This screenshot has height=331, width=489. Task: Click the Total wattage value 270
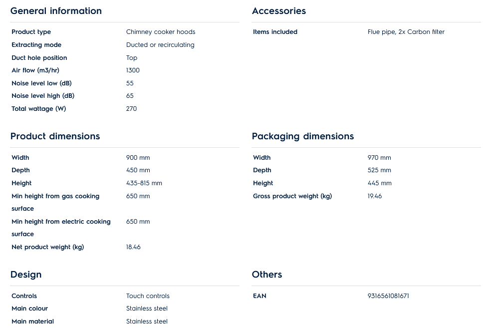pyautogui.click(x=131, y=109)
